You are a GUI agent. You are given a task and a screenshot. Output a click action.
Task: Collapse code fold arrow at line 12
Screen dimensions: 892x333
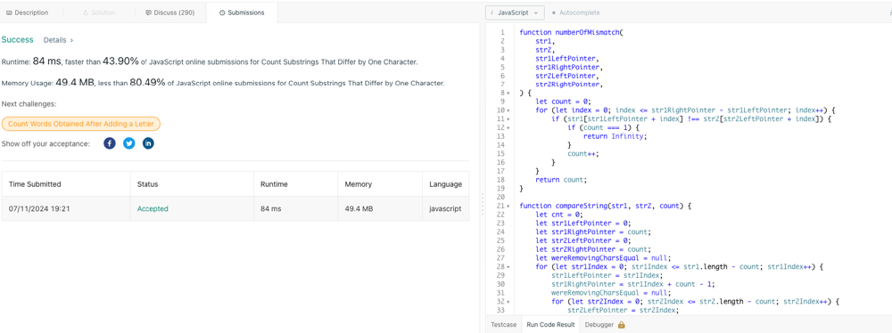click(x=508, y=128)
